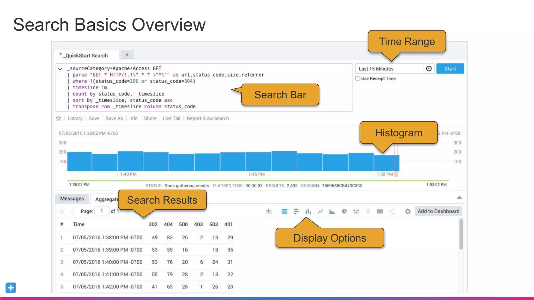Click the Info link
This screenshot has height=300, width=534.
(x=133, y=118)
